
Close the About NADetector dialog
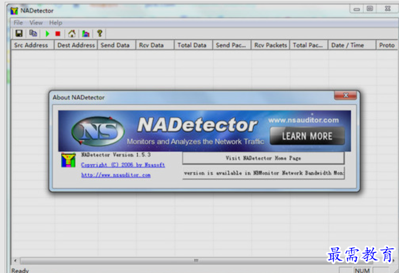coord(345,95)
